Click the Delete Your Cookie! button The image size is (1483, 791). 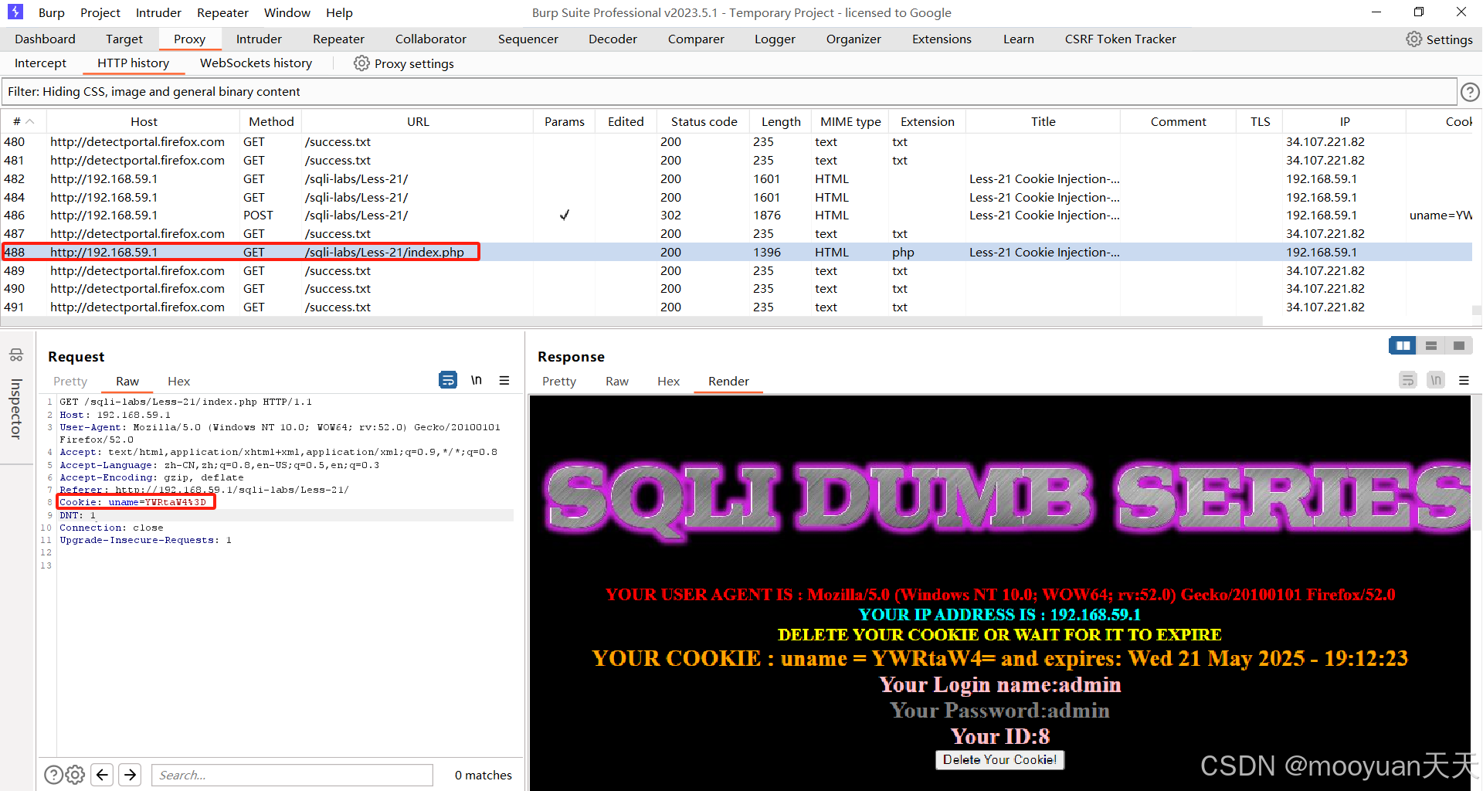point(999,760)
